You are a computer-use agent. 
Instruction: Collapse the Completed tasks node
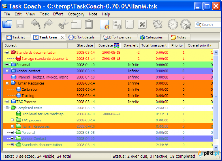(x=7, y=108)
